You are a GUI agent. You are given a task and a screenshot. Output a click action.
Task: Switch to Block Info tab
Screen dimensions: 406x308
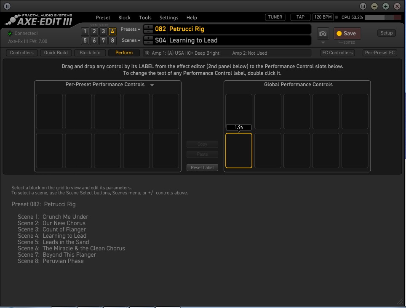pos(90,53)
